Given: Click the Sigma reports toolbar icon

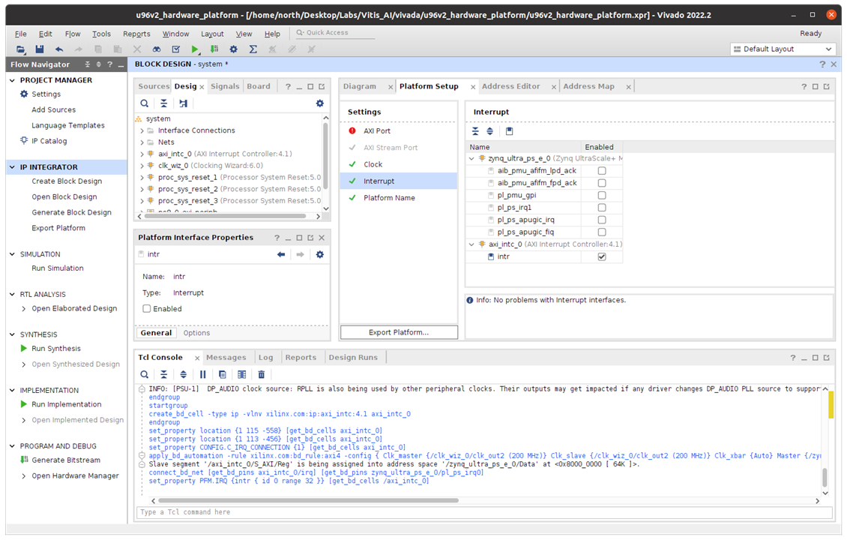Looking at the screenshot, I should [253, 49].
